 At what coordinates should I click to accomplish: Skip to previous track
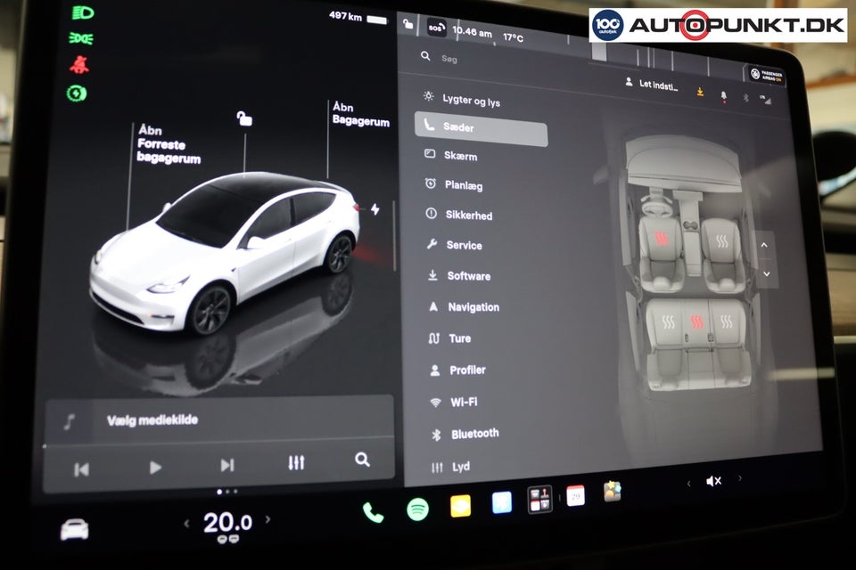(81, 469)
